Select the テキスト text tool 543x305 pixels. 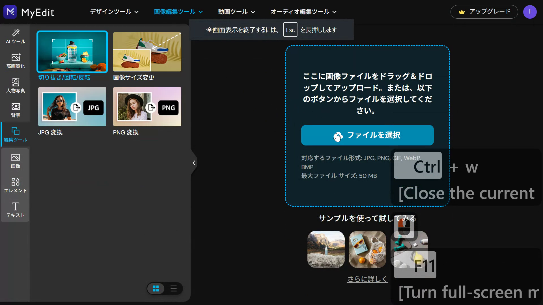click(16, 210)
